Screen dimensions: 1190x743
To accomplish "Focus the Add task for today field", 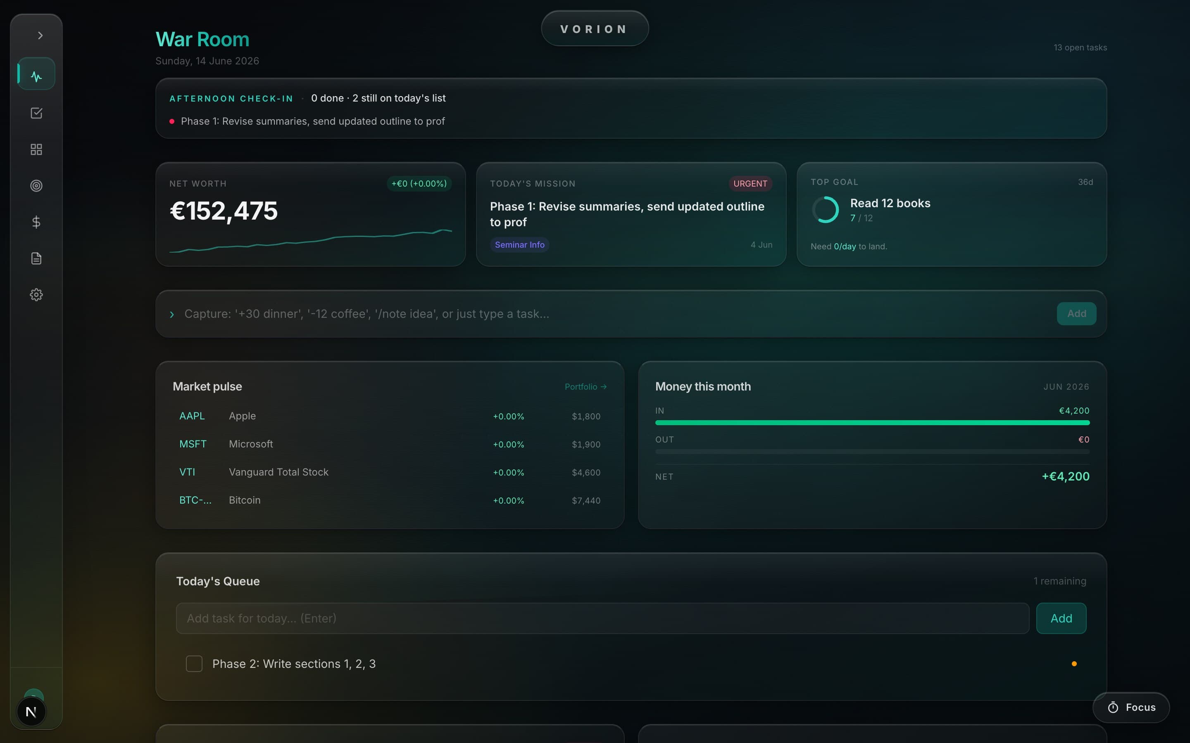I will click(x=602, y=618).
